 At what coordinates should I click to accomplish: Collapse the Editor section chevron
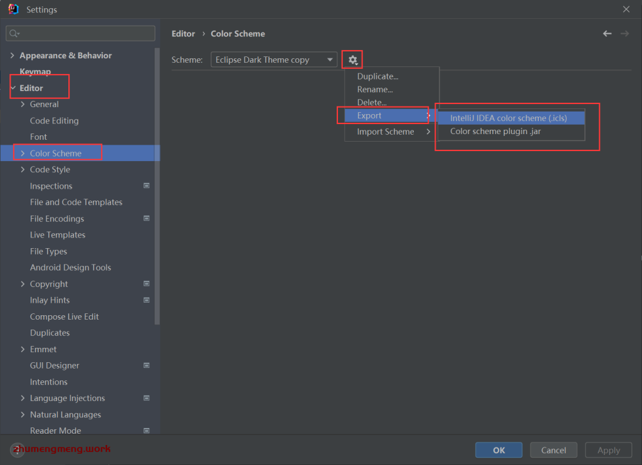click(13, 88)
